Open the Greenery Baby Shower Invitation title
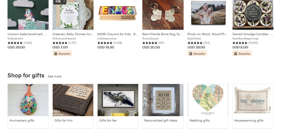The image size is (281, 129). 73,34
